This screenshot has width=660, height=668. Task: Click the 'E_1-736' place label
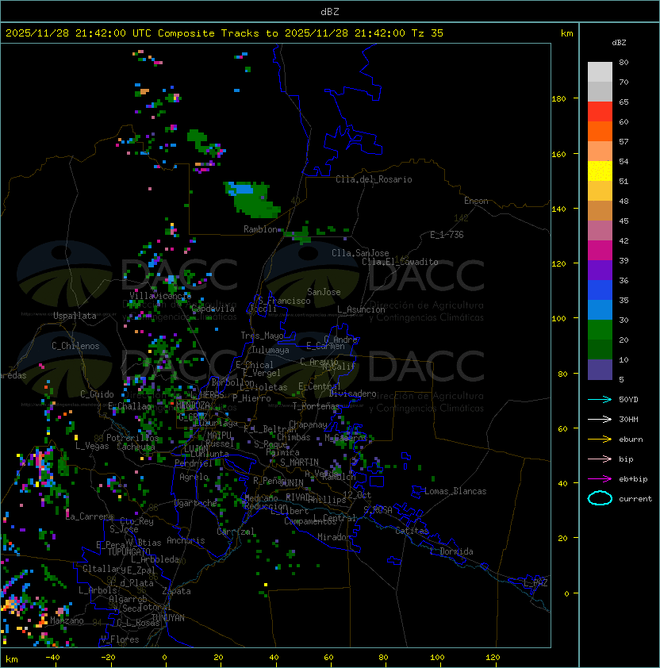(x=447, y=235)
